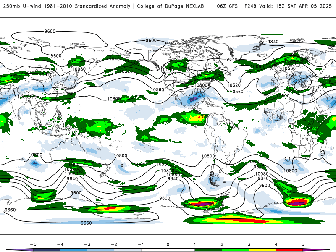The height and width of the screenshot is (252, 336).
Task: Click the 5 label on the color scale
Action: pyautogui.click(x=303, y=244)
